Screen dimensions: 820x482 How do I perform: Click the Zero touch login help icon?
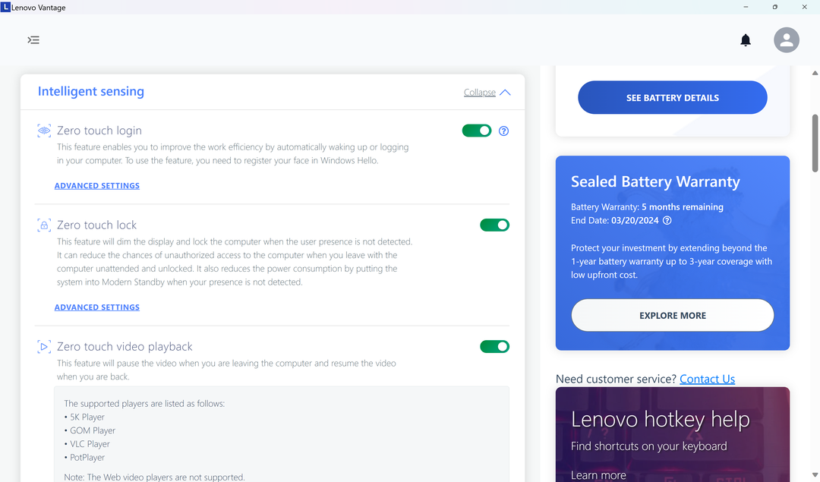point(503,131)
